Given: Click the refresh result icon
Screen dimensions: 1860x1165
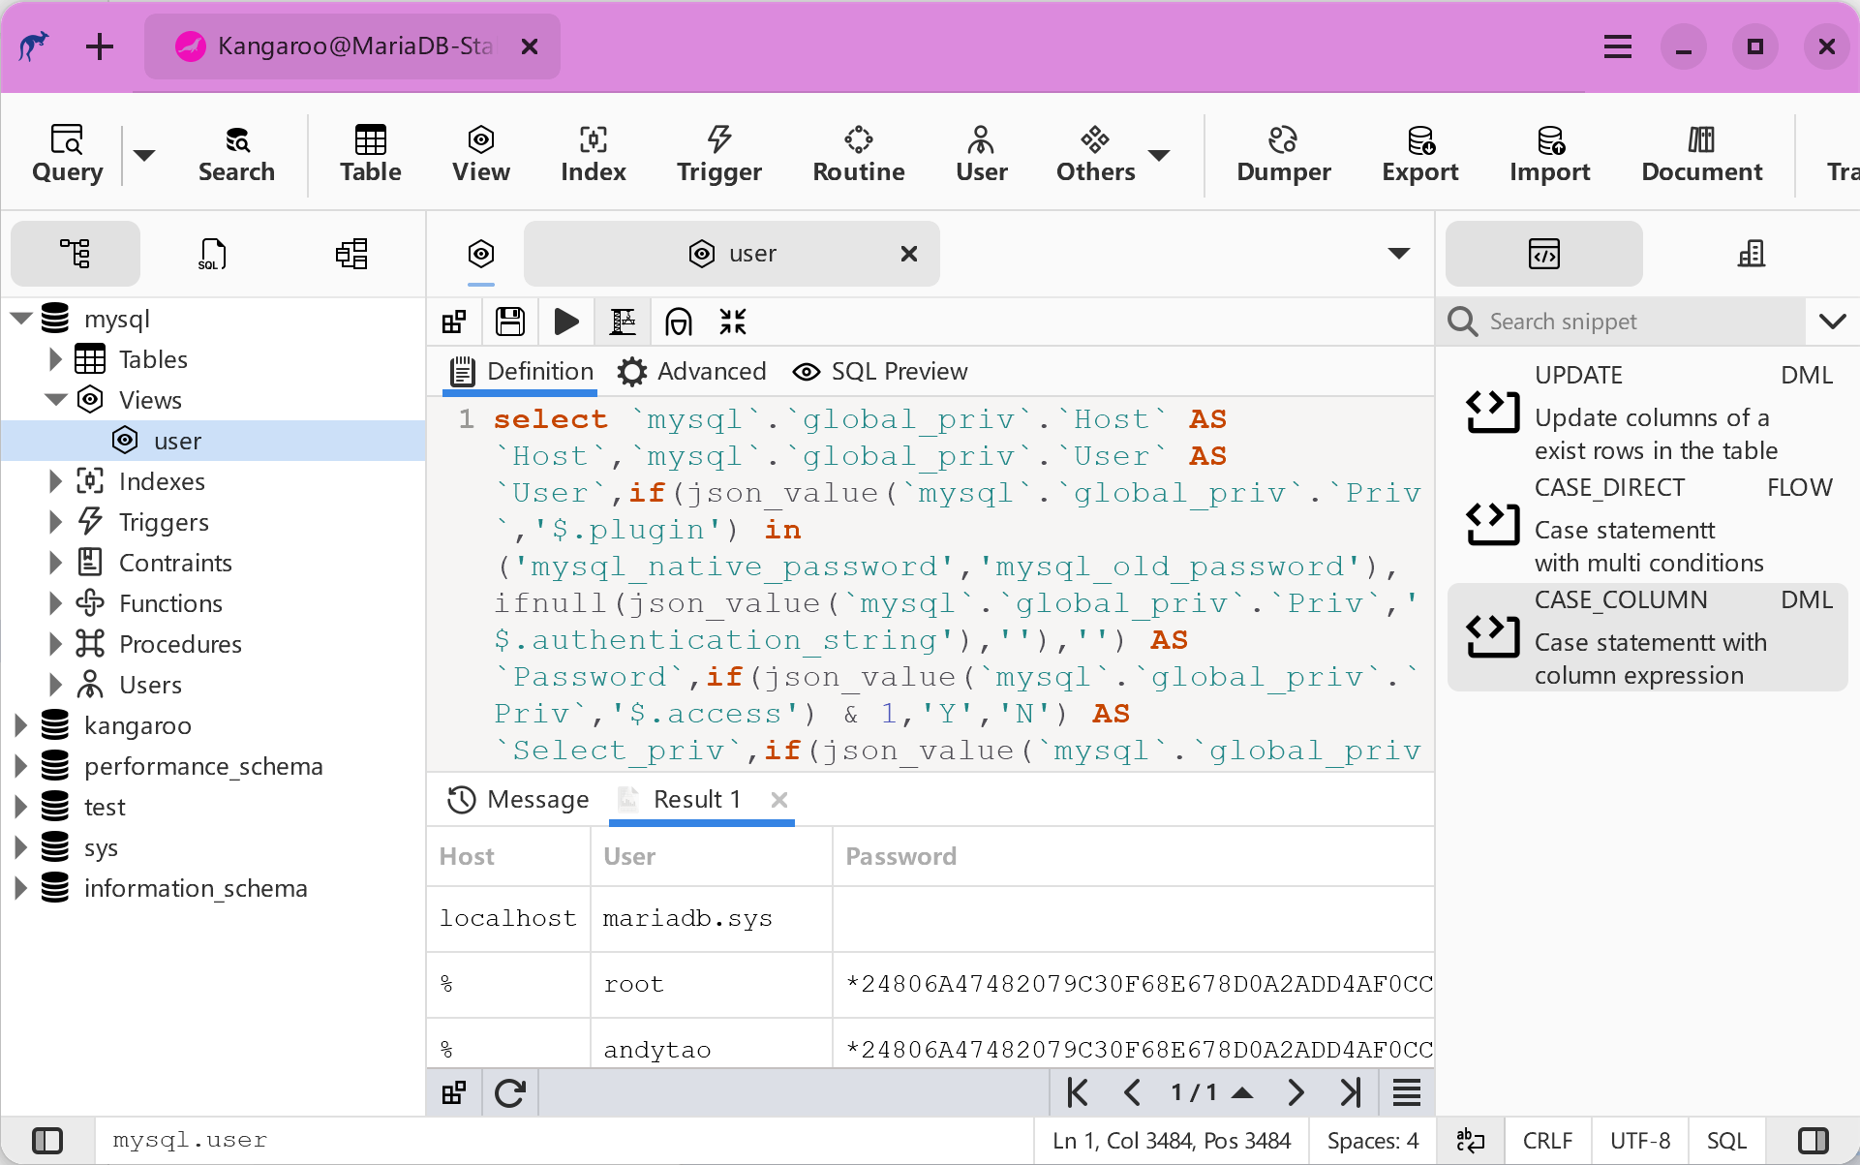Looking at the screenshot, I should tap(510, 1093).
